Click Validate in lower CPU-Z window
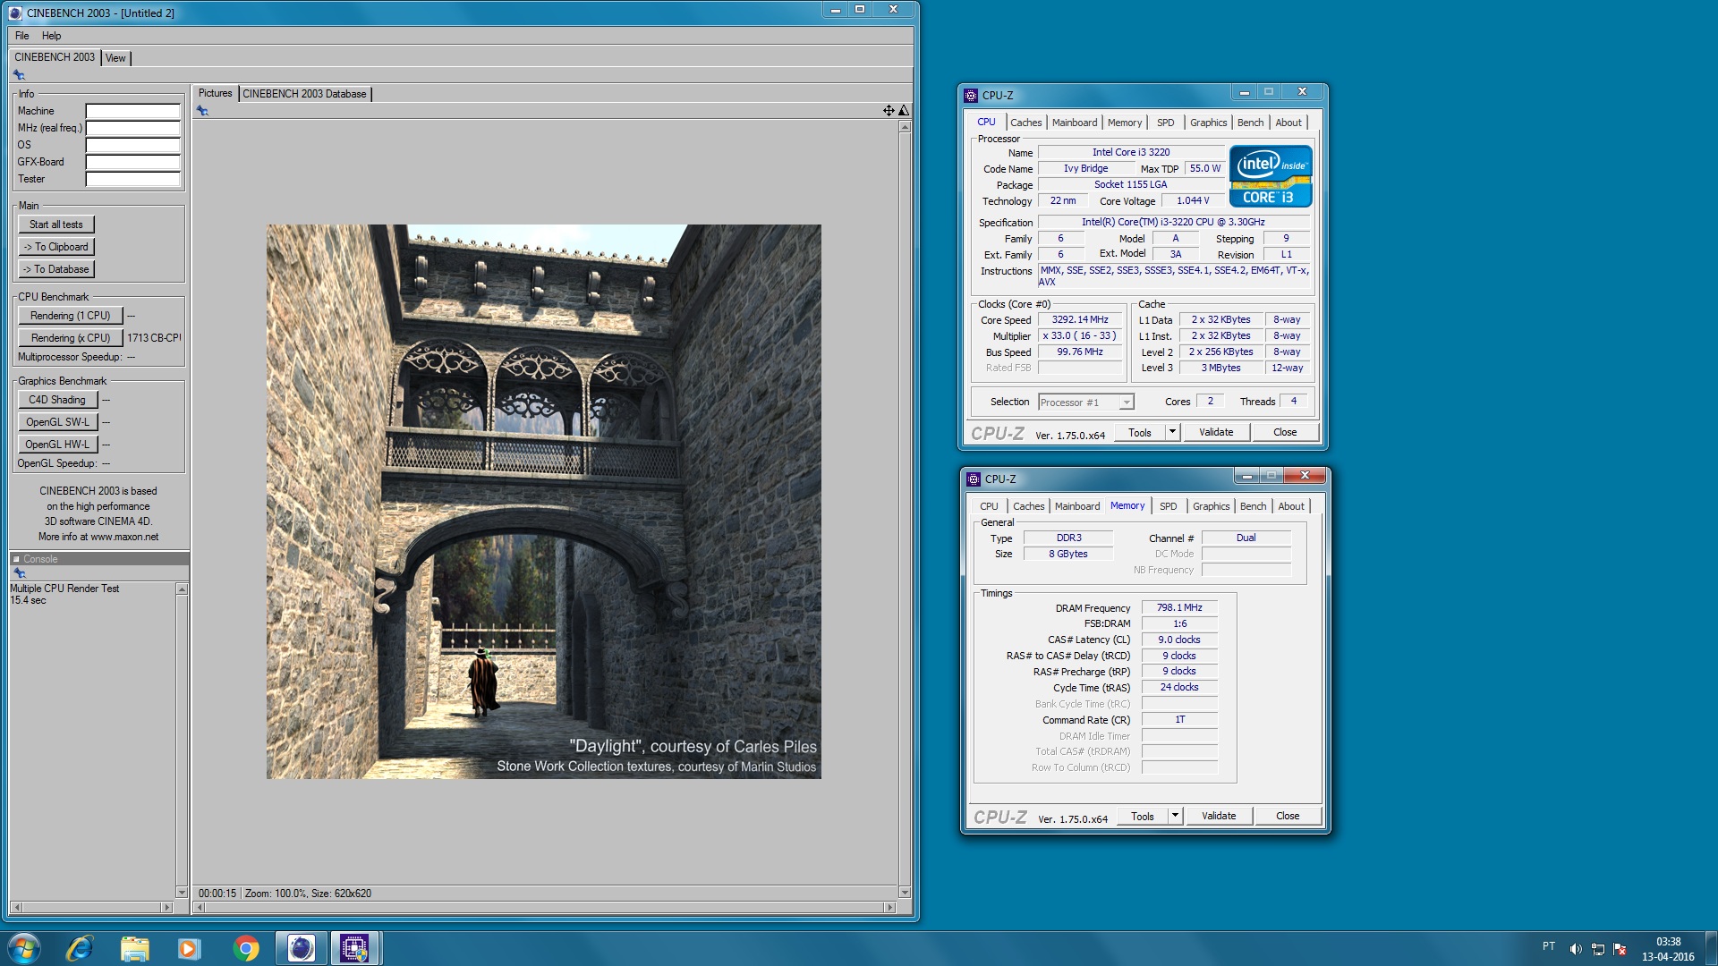Image resolution: width=1718 pixels, height=966 pixels. tap(1219, 817)
